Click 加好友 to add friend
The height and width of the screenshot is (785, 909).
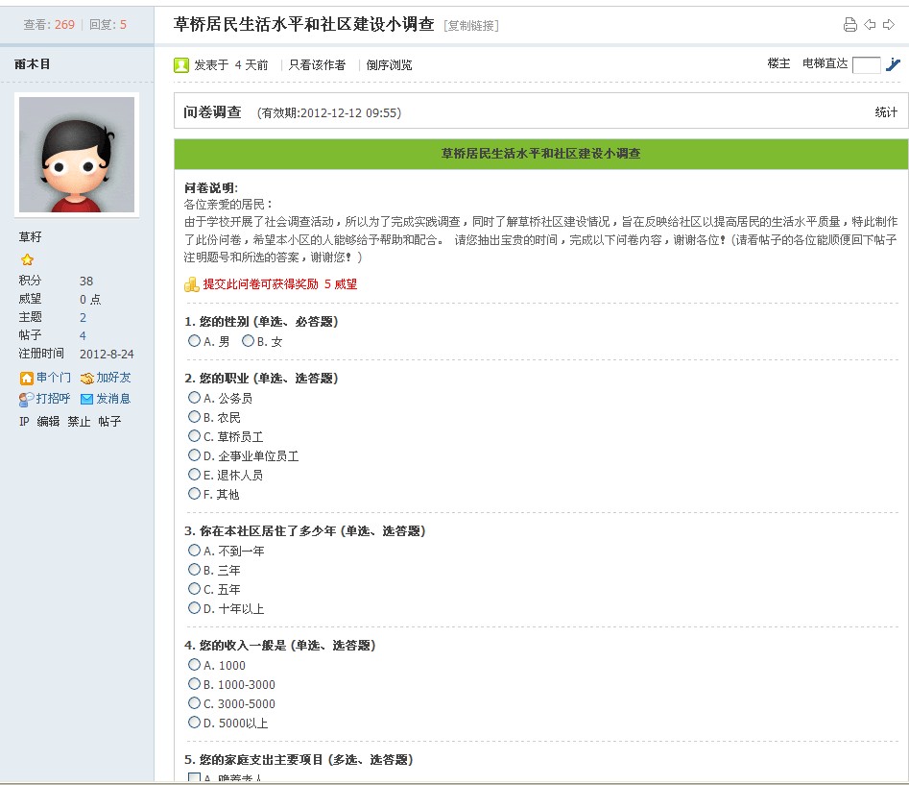tap(113, 378)
